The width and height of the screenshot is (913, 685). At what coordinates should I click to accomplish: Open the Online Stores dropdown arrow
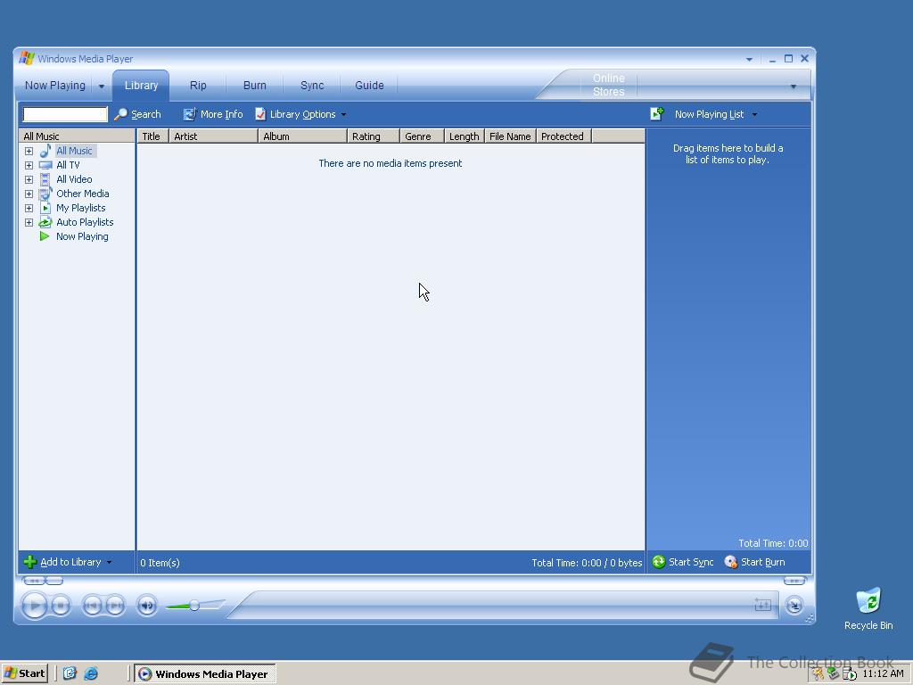click(793, 87)
